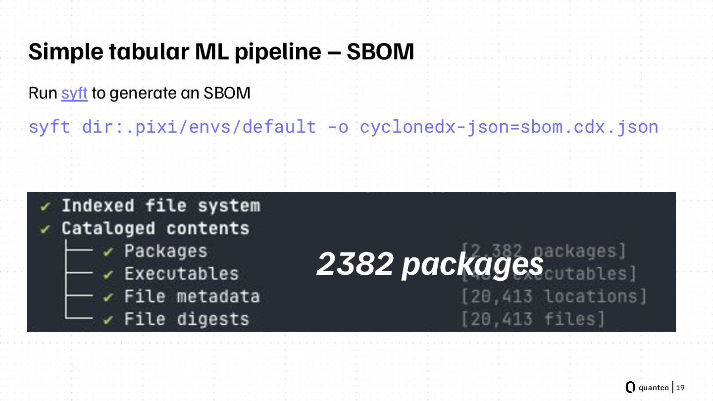This screenshot has width=713, height=401.
Task: Click the checkmark beside Indexed file system
Action: click(x=46, y=206)
